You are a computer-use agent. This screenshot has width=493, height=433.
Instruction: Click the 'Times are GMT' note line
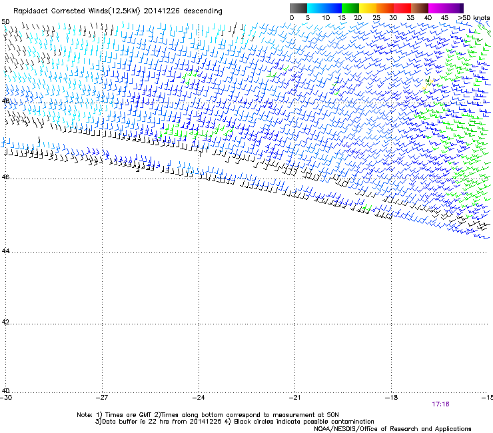pos(208,415)
